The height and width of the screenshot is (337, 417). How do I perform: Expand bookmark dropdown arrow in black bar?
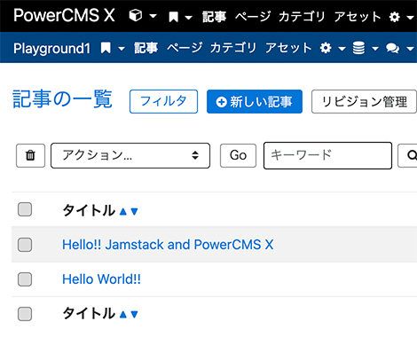pyautogui.click(x=188, y=18)
